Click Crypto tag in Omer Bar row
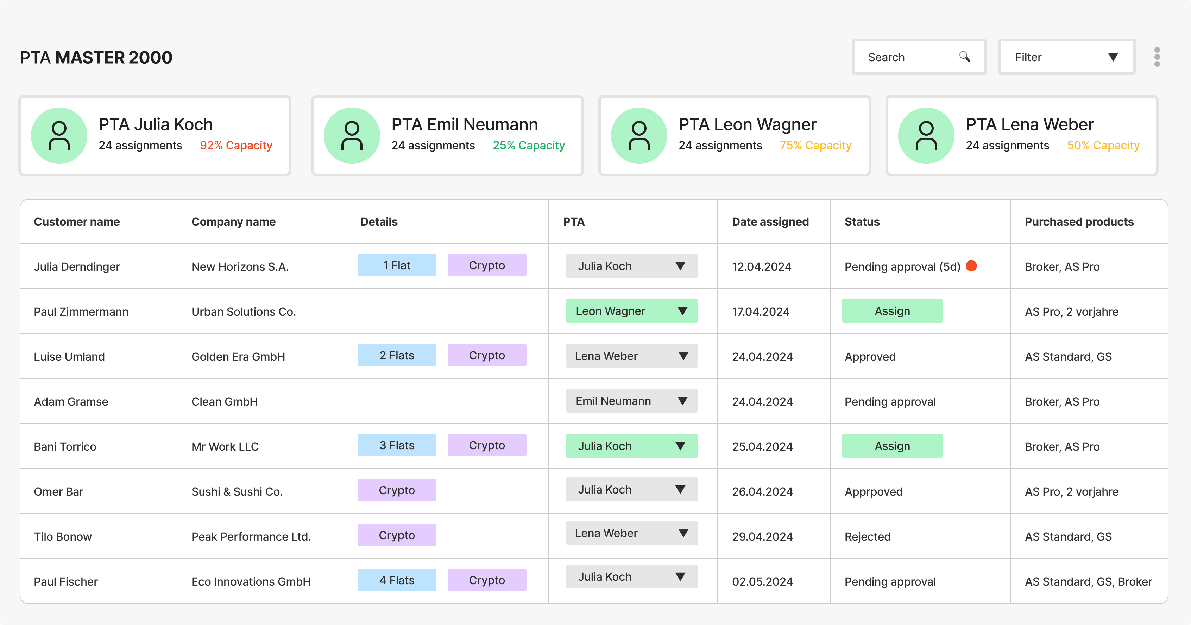 (396, 490)
